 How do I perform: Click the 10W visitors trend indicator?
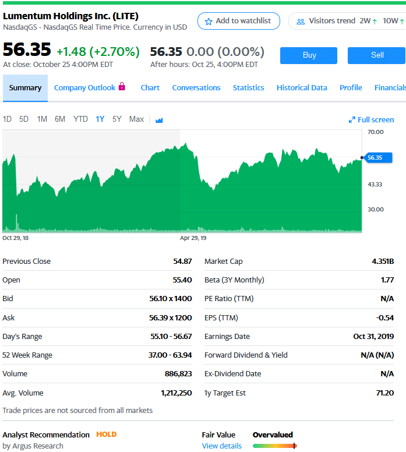[393, 21]
